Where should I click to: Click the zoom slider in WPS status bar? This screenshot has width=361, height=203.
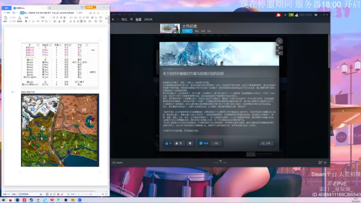tap(91, 194)
